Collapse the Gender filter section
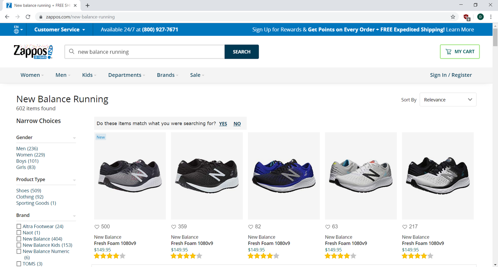Image resolution: width=498 pixels, height=267 pixels. tap(74, 138)
